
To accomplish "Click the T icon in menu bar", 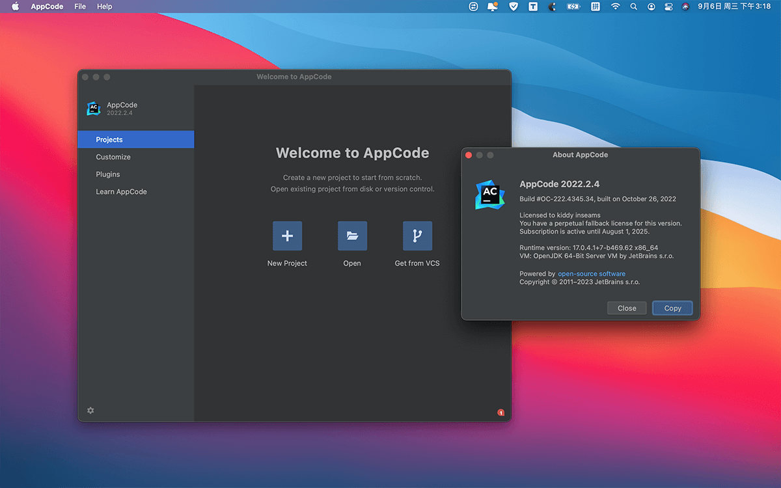I will coord(533,7).
